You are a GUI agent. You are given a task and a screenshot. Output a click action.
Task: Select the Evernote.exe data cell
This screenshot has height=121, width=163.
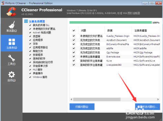(113, 57)
